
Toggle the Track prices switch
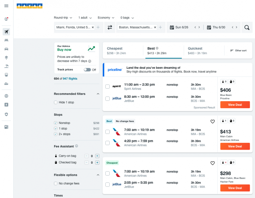pos(87,70)
